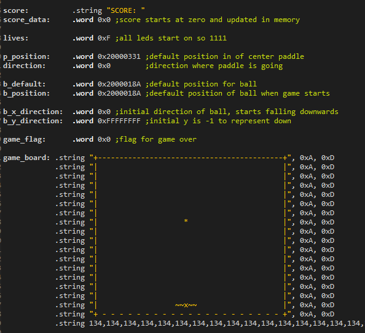The image size is (365, 333).
Task: Click the score_data: label
Action: (26, 20)
